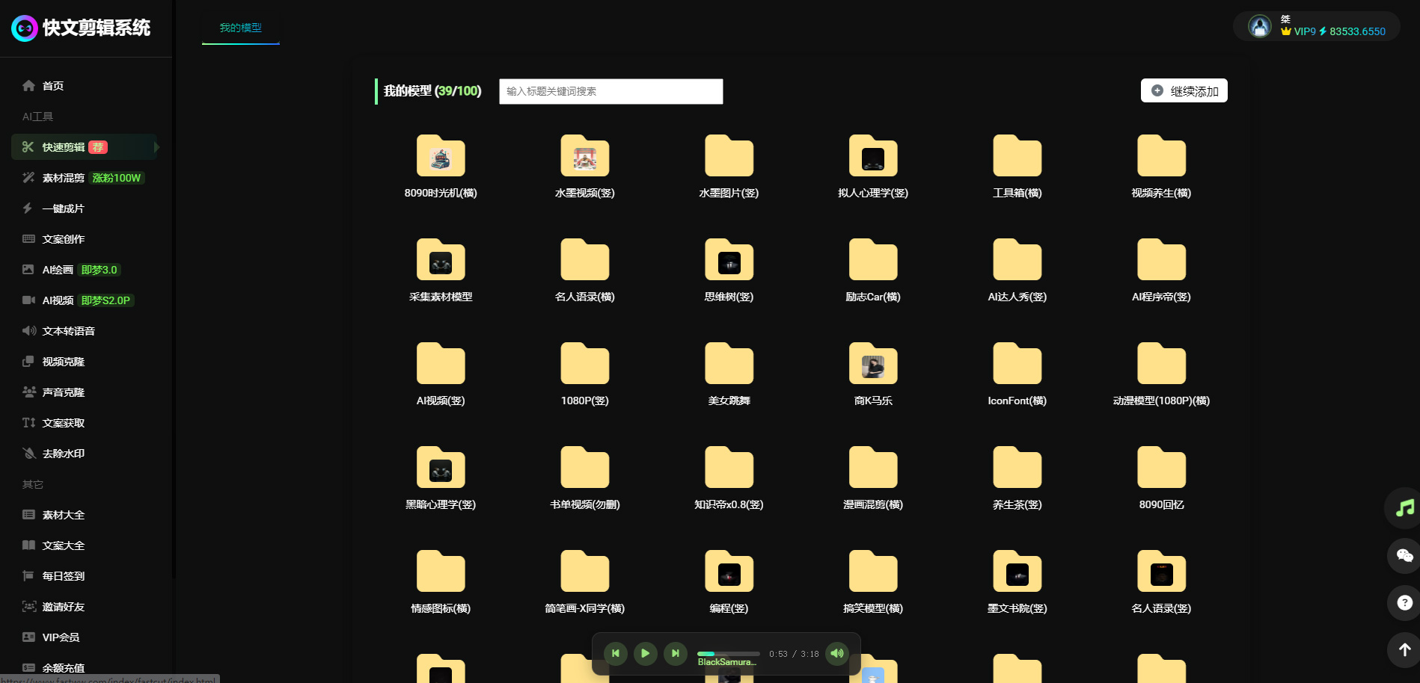Open the WeChat contact floating icon
The width and height of the screenshot is (1420, 683).
pos(1404,555)
